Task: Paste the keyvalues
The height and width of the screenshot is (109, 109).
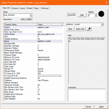Action: pyautogui.click(x=29, y=19)
